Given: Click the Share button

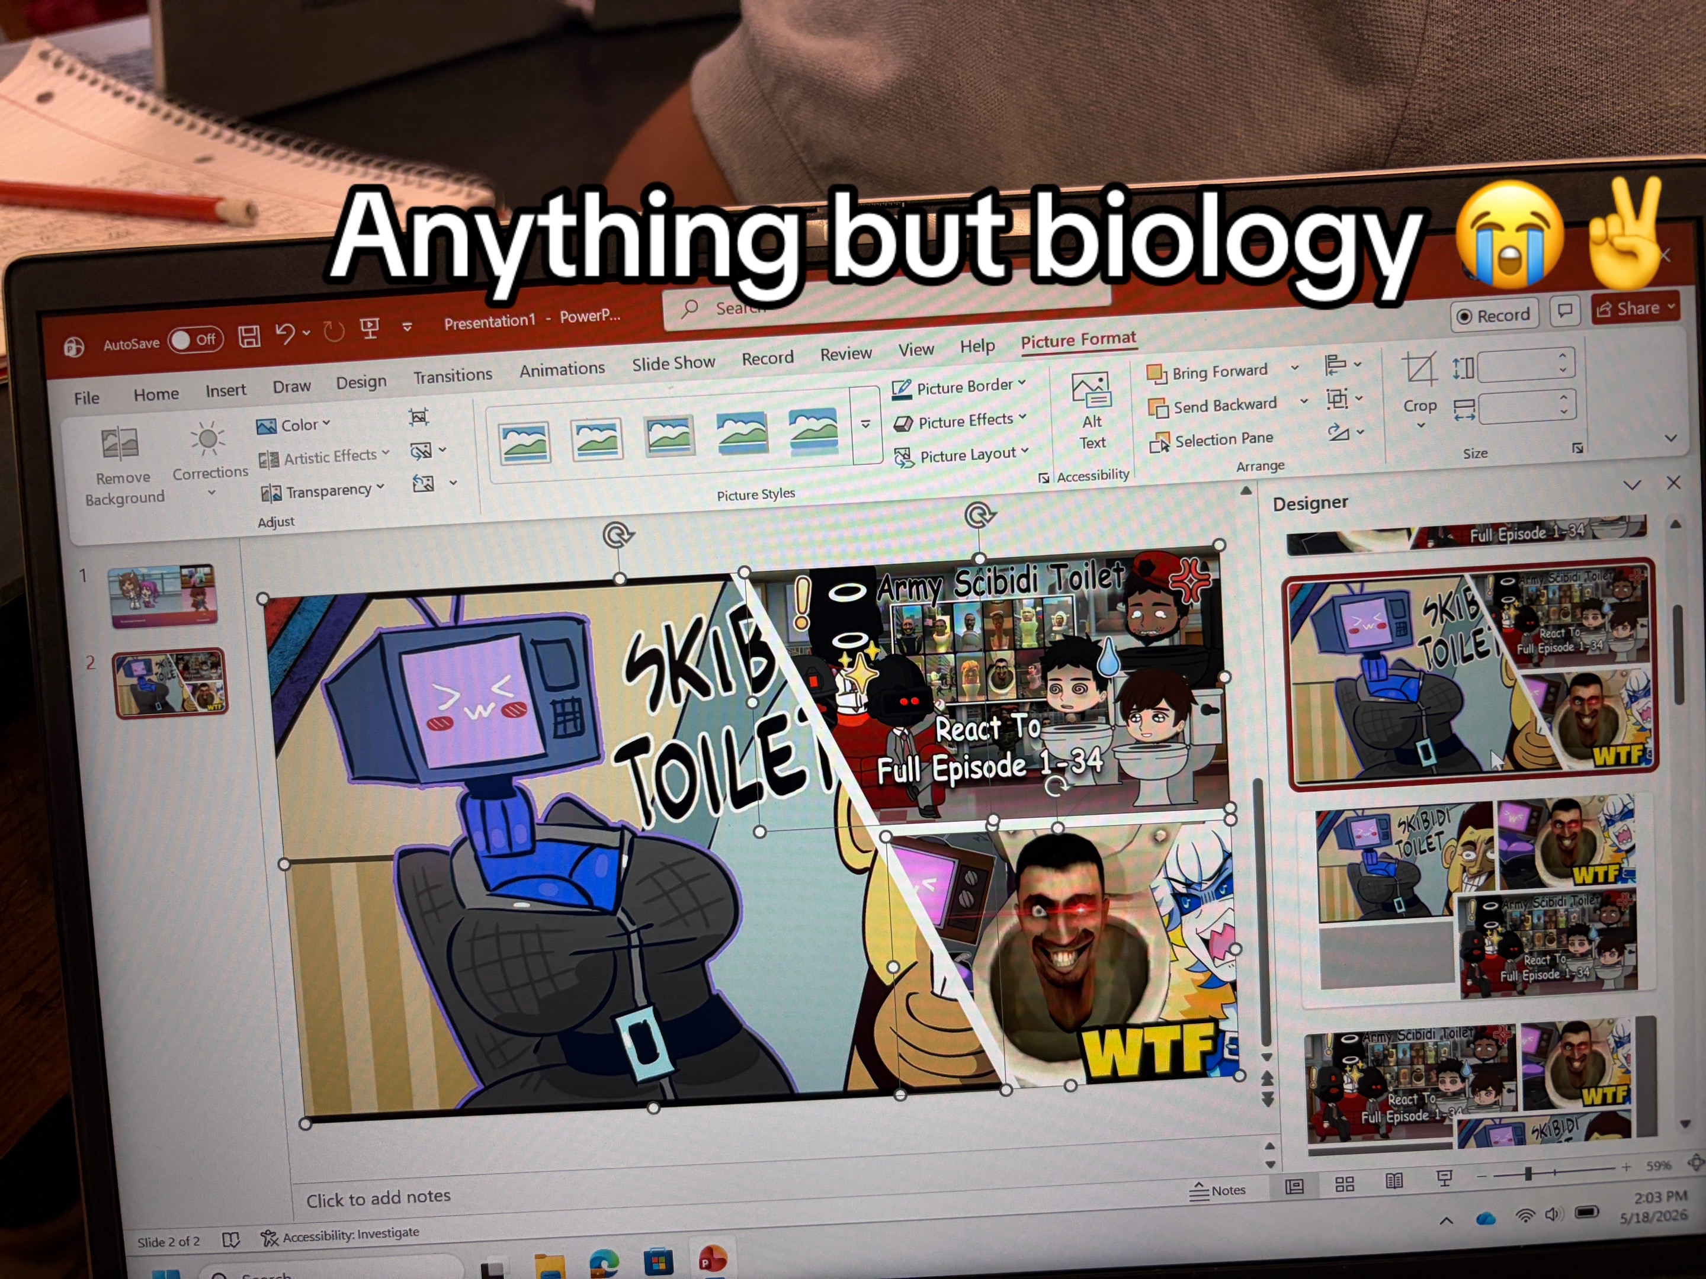Looking at the screenshot, I should pyautogui.click(x=1636, y=308).
